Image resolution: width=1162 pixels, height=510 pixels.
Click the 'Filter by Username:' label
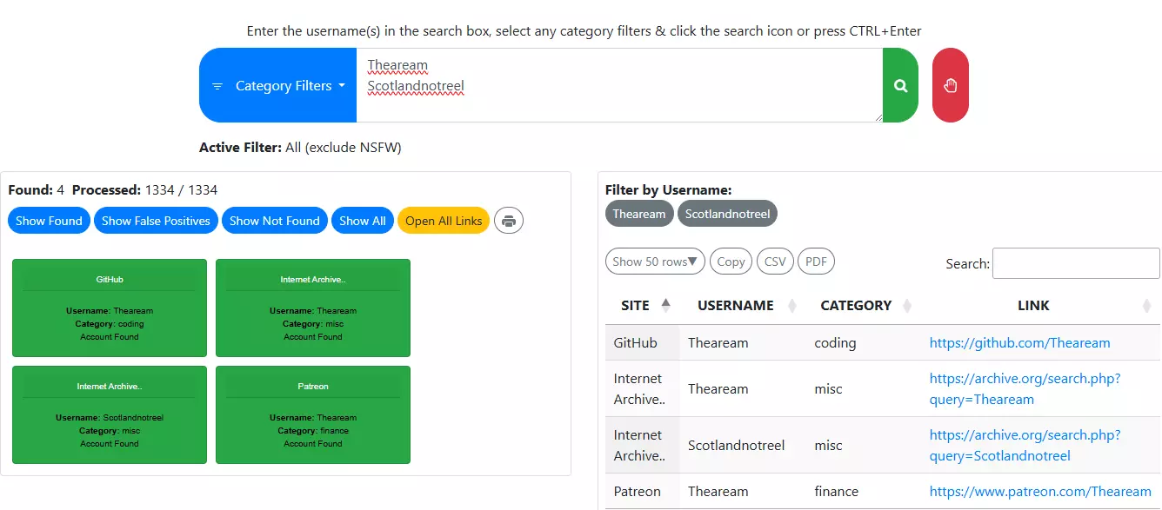pyautogui.click(x=669, y=190)
